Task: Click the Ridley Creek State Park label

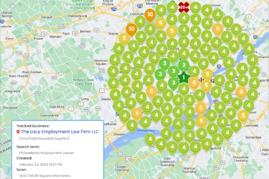Action: pos(84,82)
